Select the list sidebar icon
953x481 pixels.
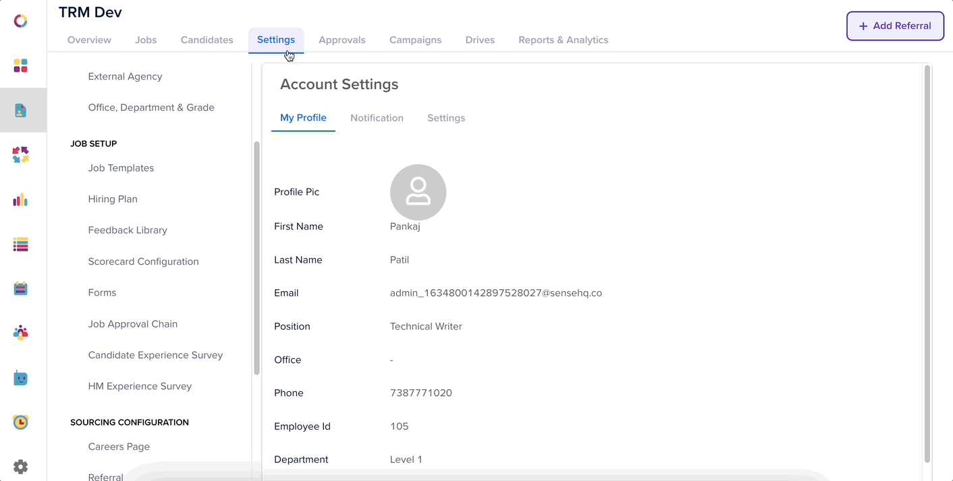20,244
